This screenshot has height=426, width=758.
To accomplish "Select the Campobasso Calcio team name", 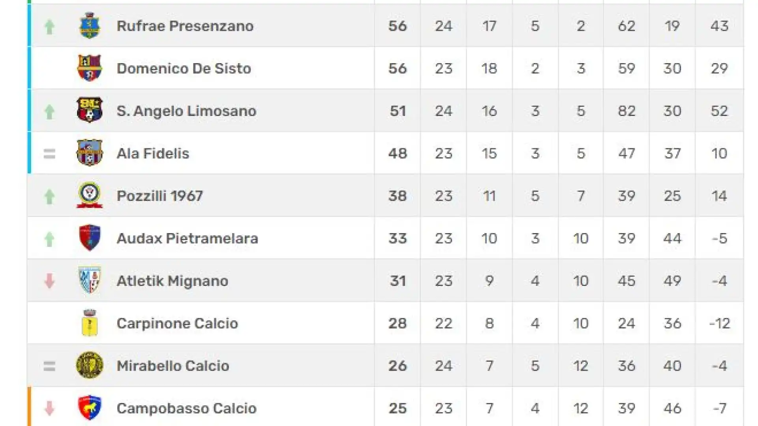I will click(187, 408).
